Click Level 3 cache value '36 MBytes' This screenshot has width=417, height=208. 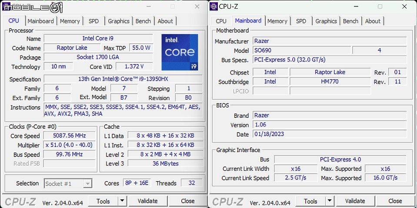[x=165, y=163]
